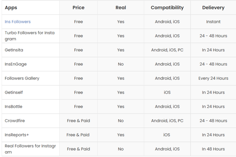
Task: Open the Ins Followers link
Action: [x=18, y=22]
